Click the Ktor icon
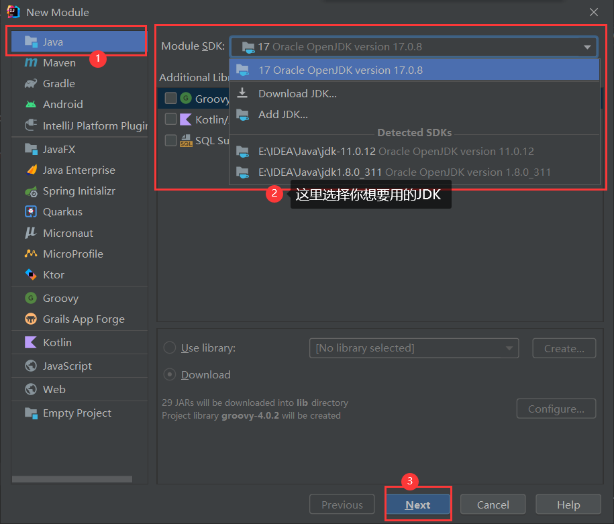The height and width of the screenshot is (524, 614). pos(31,274)
